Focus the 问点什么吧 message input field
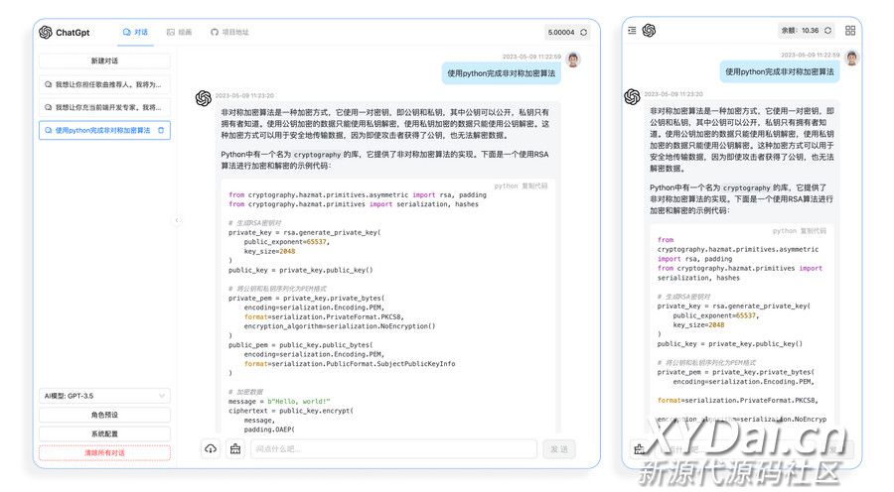The height and width of the screenshot is (492, 894). [x=394, y=448]
